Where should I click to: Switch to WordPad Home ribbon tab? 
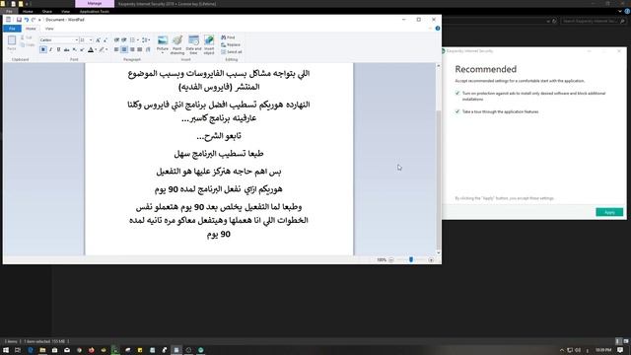[31, 29]
